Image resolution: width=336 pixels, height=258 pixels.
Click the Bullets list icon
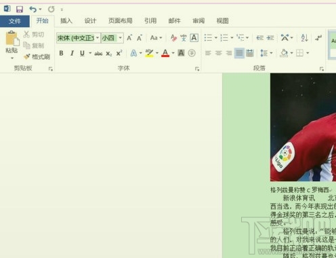208,37
